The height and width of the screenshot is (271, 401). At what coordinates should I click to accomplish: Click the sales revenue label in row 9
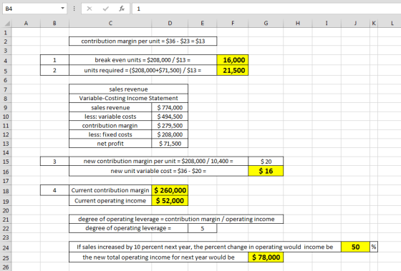click(110, 107)
